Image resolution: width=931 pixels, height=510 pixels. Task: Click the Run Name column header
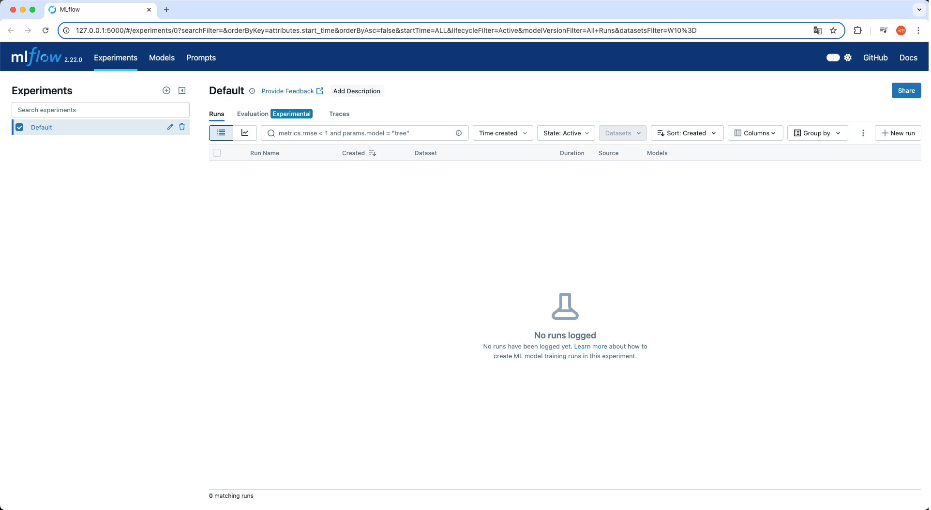(264, 153)
